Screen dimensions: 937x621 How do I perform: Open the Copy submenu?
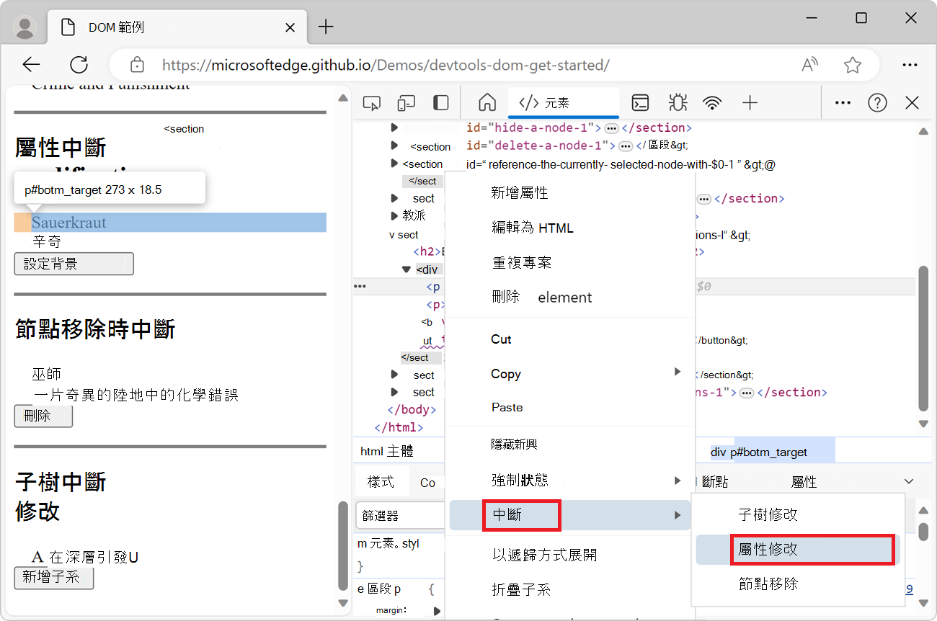click(570, 374)
